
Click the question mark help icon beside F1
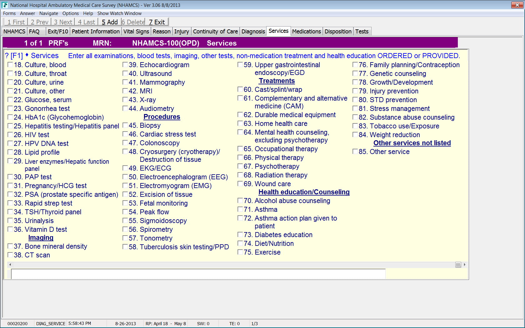7,56
